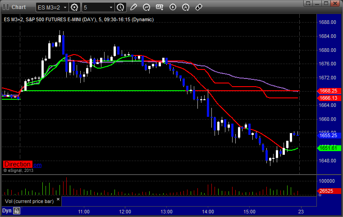
Task: Close the chart window with red X
Action: [x=335, y=3]
